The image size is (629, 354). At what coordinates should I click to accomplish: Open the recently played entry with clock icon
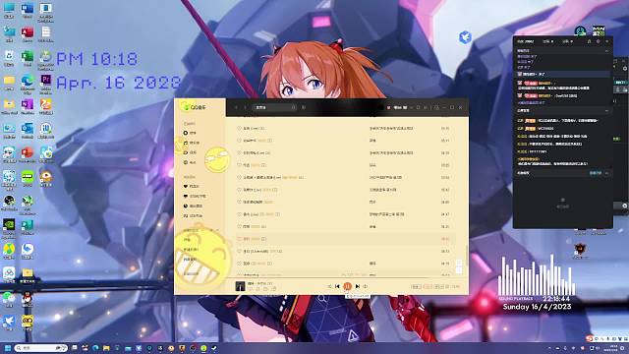tap(193, 206)
